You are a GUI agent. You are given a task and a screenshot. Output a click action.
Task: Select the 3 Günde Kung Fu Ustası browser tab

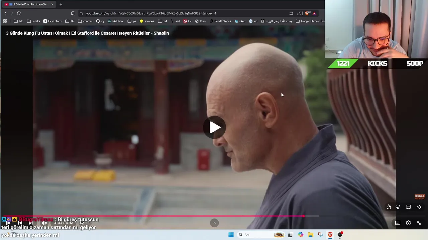point(28,4)
